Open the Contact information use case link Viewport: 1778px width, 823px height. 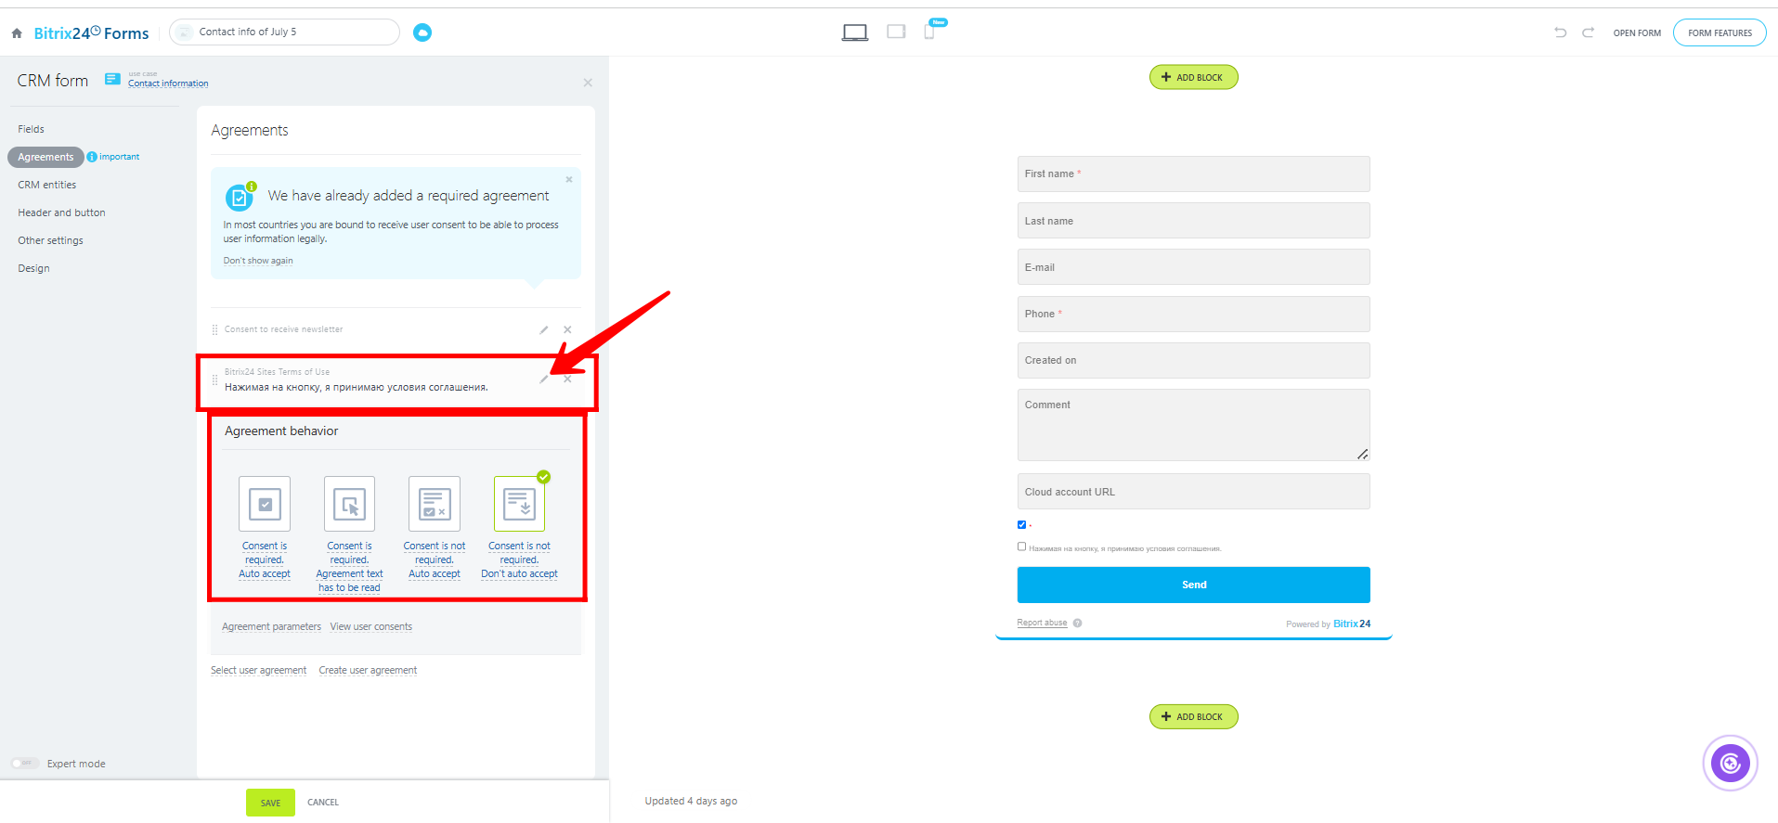[168, 84]
